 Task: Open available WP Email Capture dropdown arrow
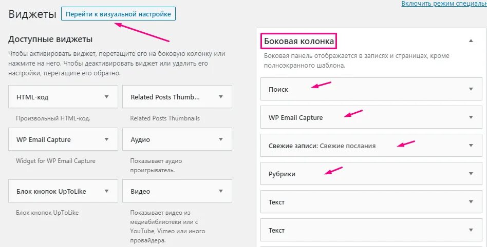107,139
